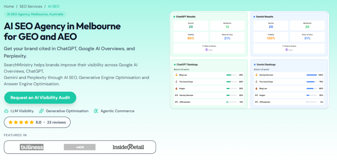Click ChatGPT Visibility 60% value

pos(191,38)
